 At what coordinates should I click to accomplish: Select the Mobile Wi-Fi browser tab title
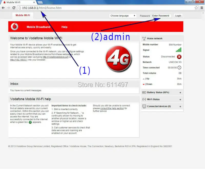point(14,2)
